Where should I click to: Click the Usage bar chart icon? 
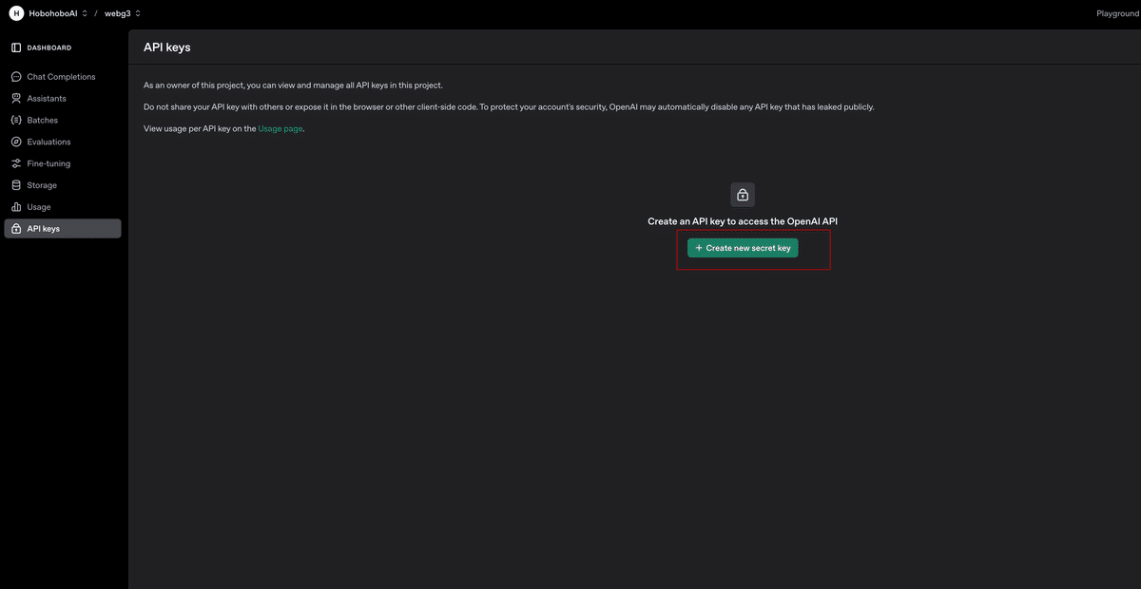pyautogui.click(x=16, y=207)
